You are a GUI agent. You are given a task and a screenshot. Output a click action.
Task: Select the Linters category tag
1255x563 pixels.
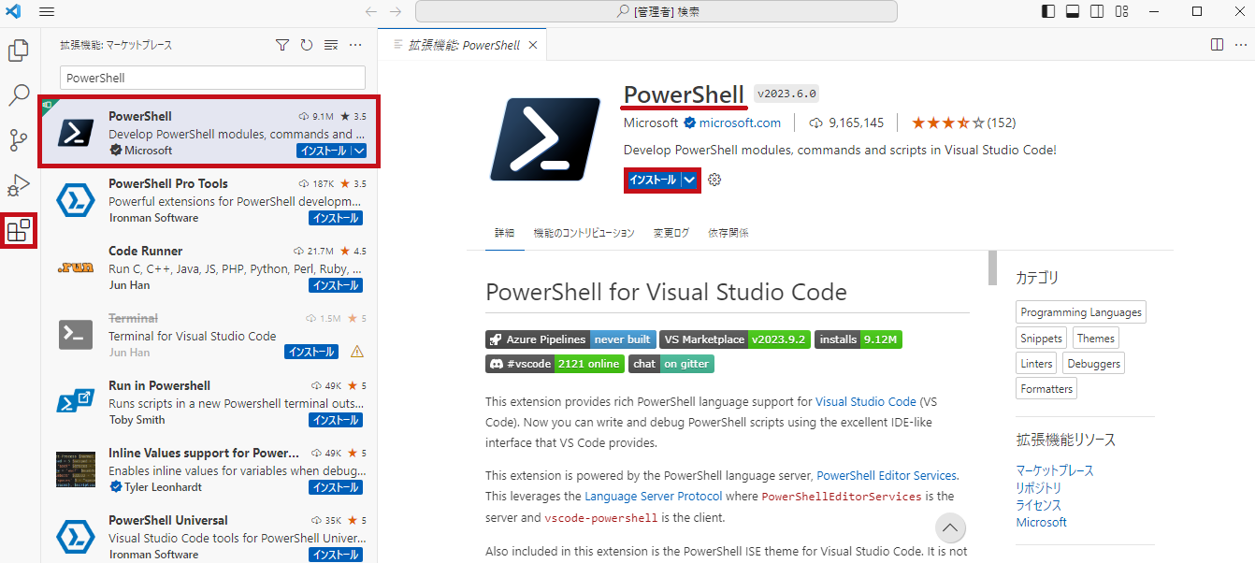tap(1037, 364)
